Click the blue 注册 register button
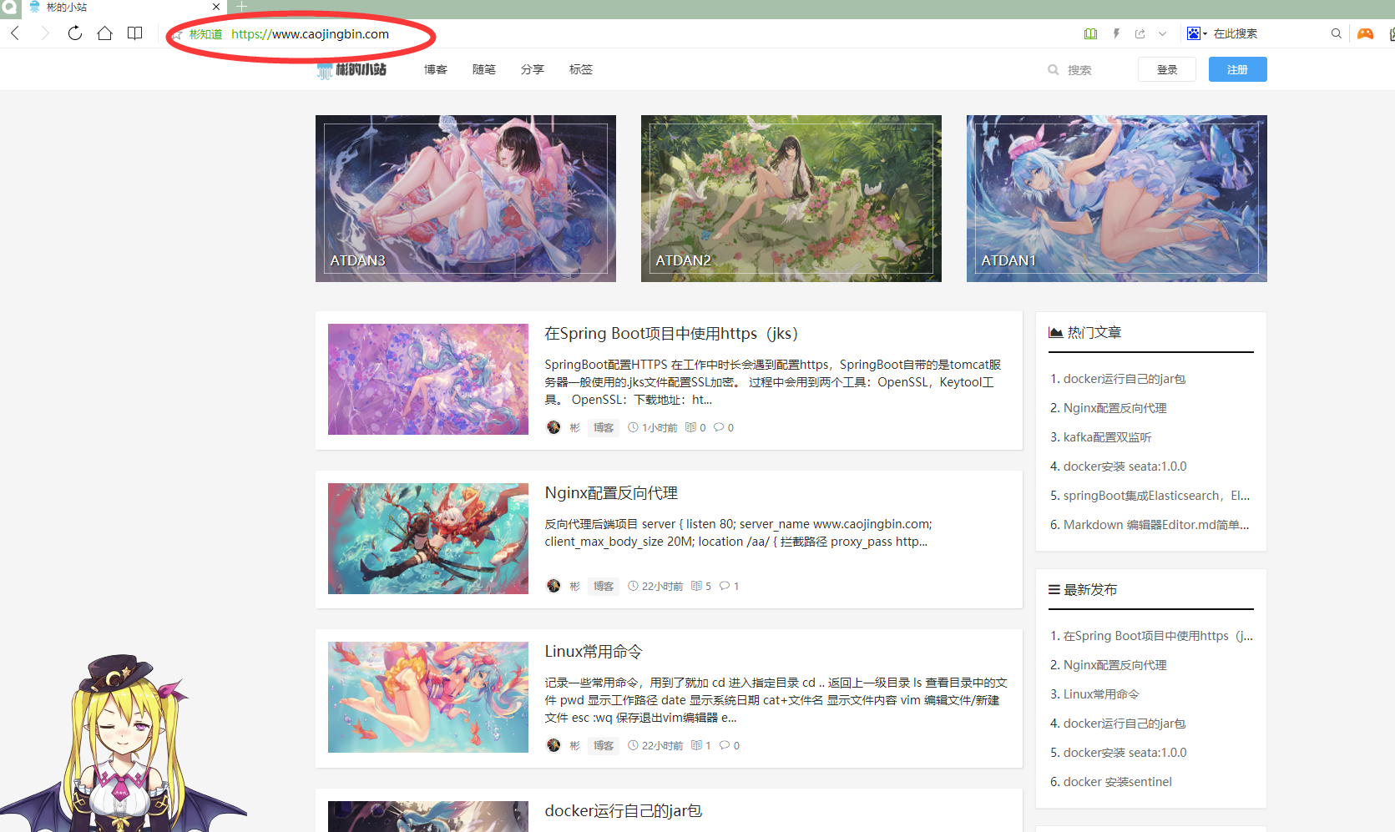 tap(1238, 69)
